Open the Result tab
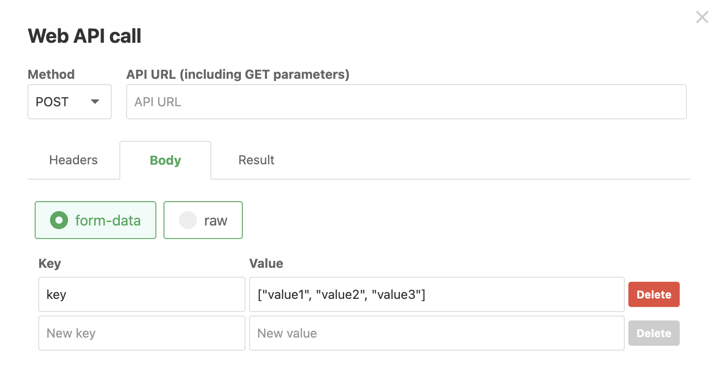 [256, 160]
